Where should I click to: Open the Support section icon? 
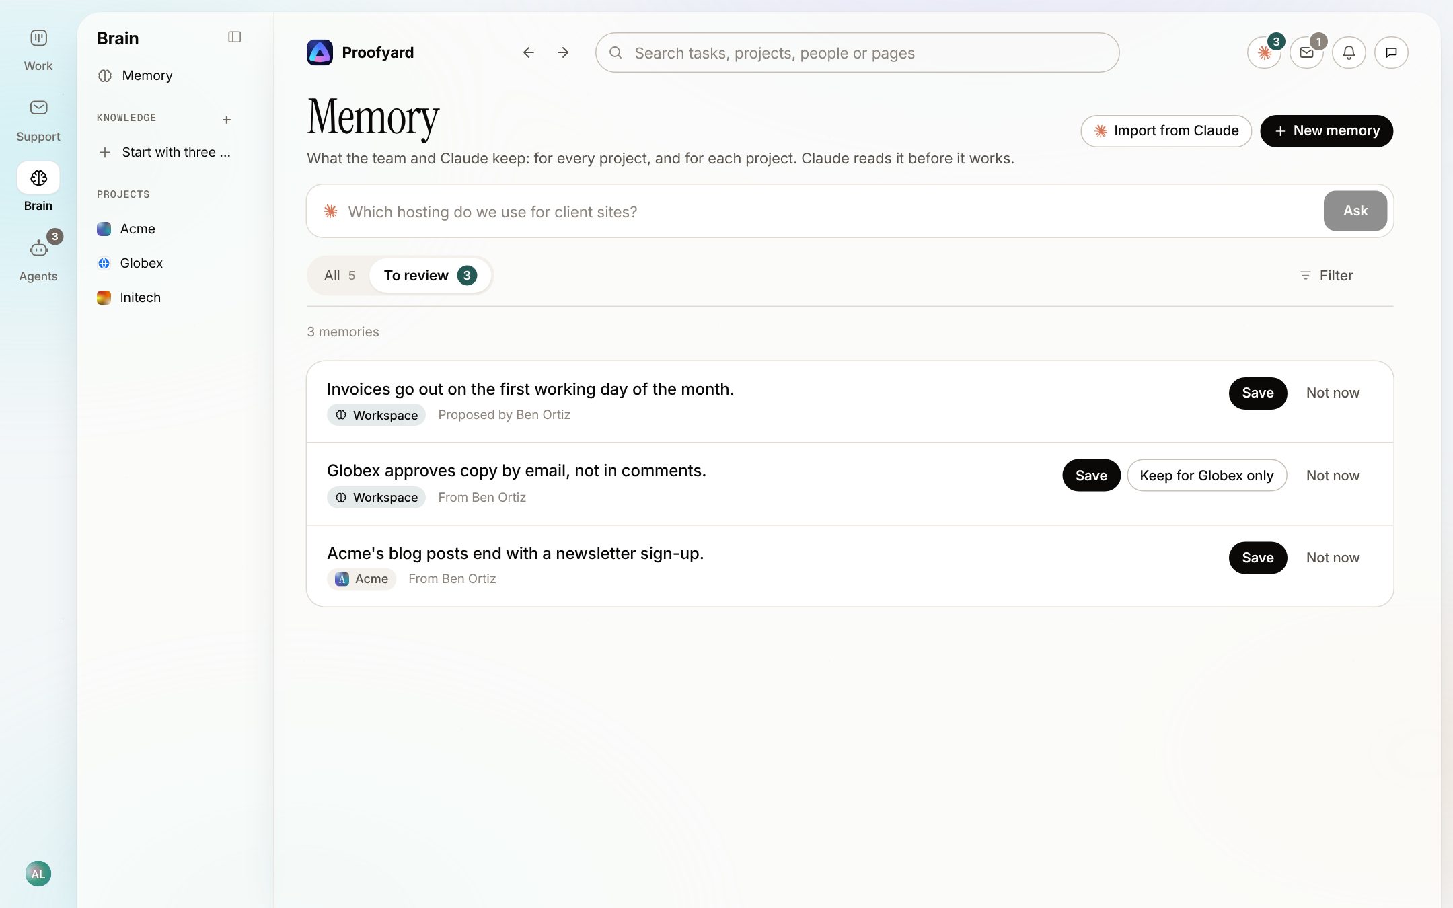(38, 108)
